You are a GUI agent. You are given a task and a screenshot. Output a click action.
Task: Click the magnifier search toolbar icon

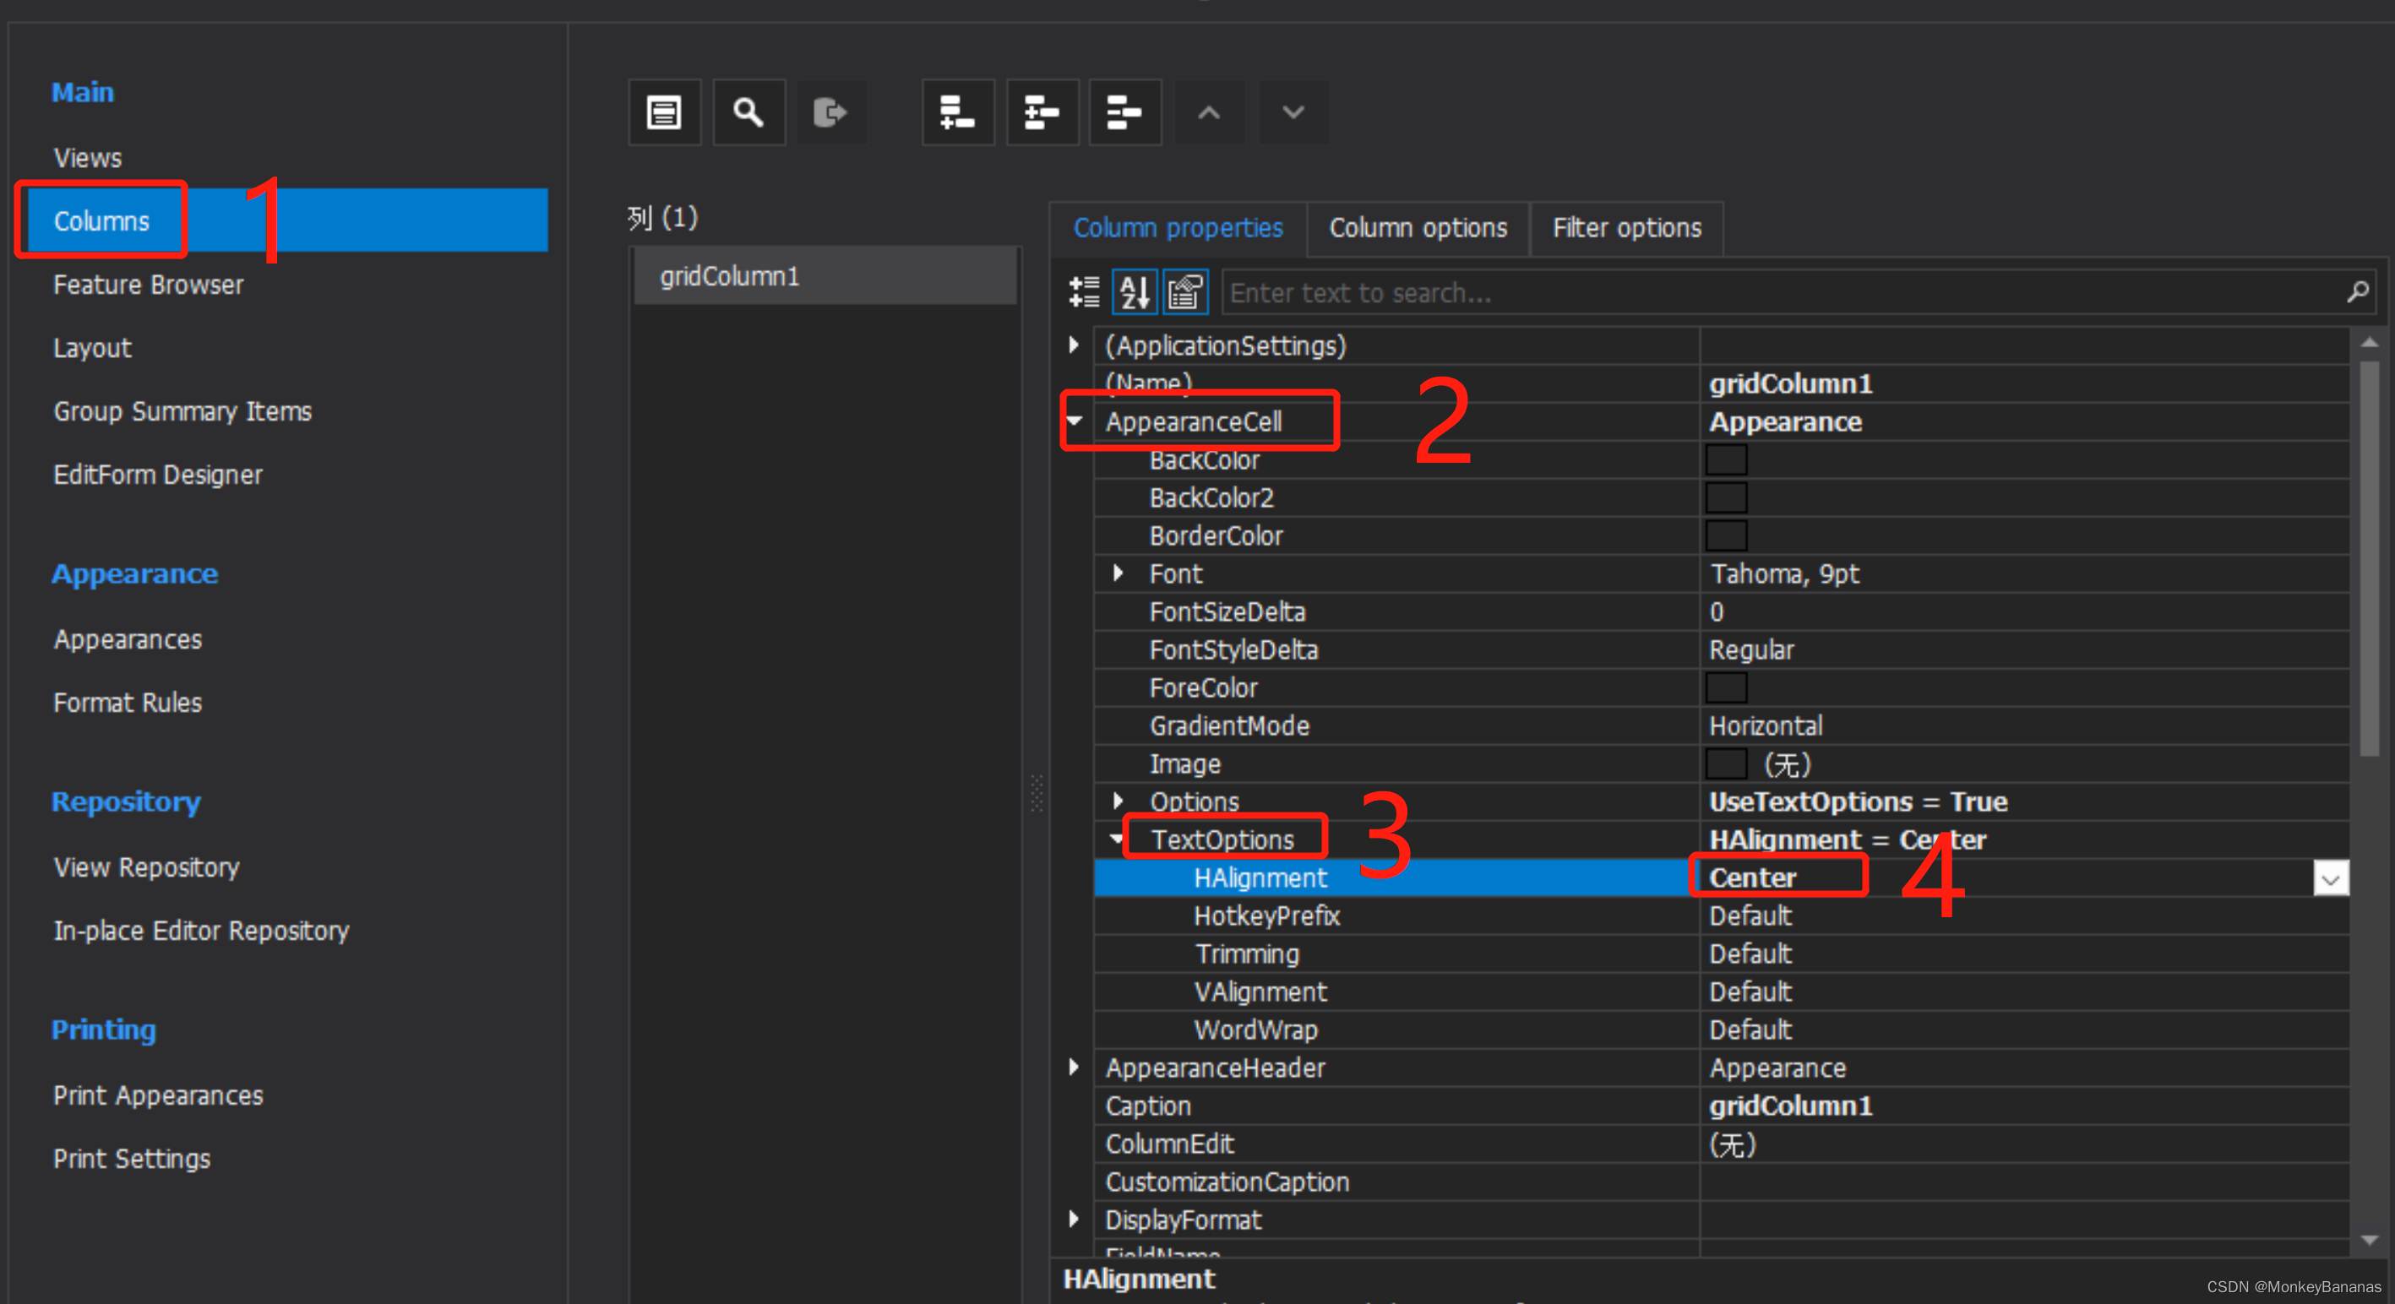(x=748, y=112)
